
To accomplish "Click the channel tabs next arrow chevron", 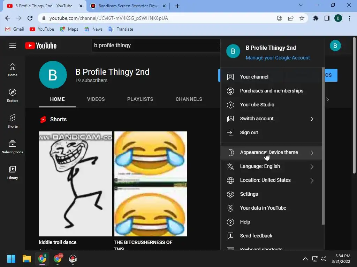I will [x=328, y=99].
